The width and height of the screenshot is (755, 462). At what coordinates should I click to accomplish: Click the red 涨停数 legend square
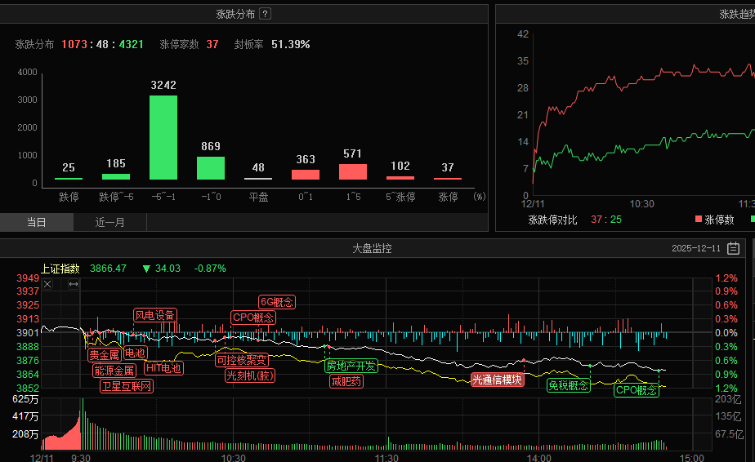click(699, 220)
